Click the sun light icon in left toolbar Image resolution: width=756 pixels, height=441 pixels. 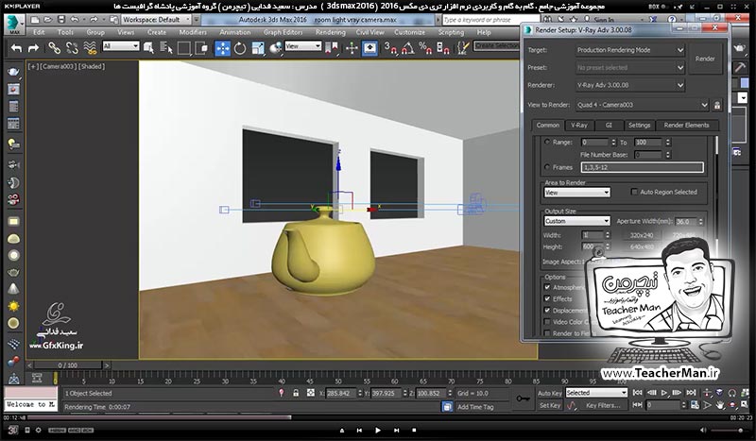[13, 306]
